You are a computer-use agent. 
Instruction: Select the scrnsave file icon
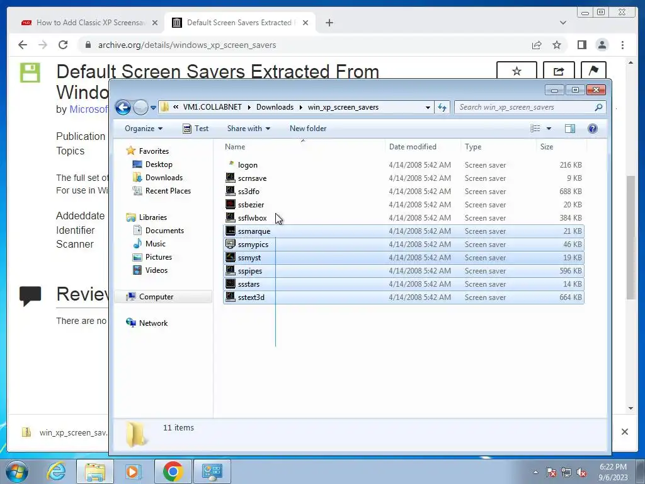point(231,178)
